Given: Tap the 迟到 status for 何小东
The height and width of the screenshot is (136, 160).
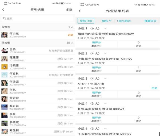Looking at the screenshot, I should [70, 35].
